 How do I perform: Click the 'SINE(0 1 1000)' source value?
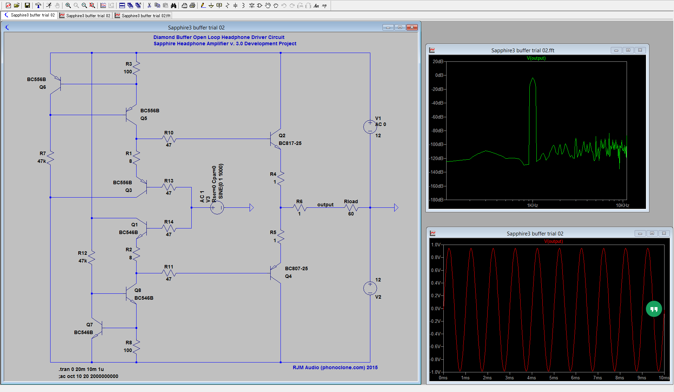220,181
